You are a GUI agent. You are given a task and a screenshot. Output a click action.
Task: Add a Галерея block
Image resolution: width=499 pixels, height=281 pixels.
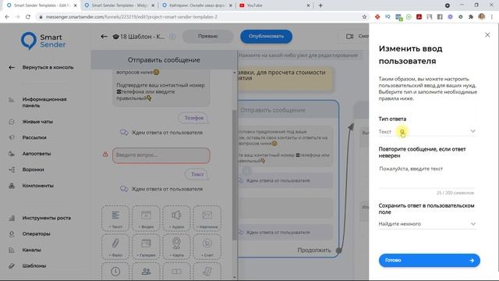click(146, 247)
